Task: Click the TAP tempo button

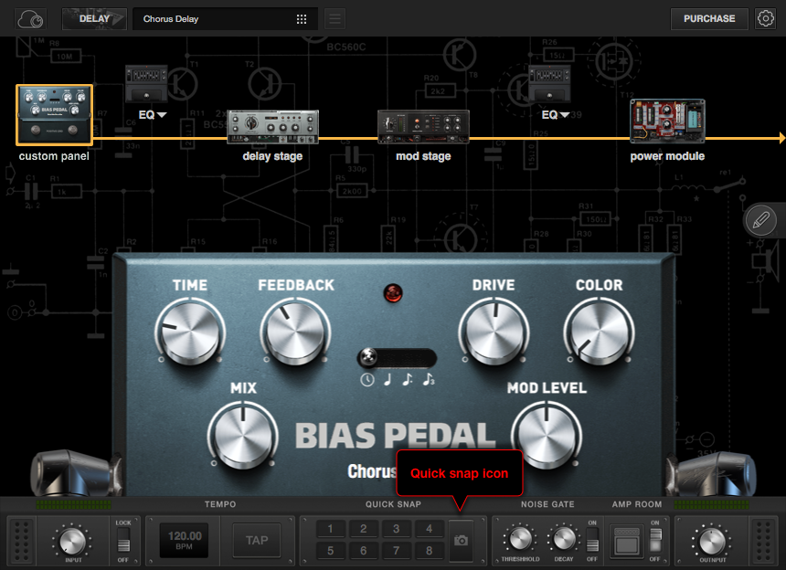Action: point(257,541)
